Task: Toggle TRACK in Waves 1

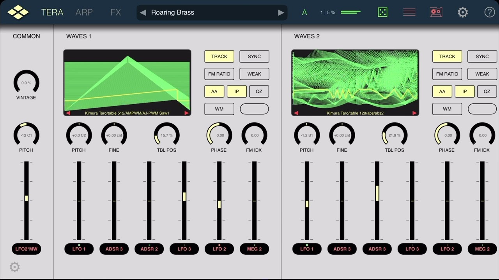Action: tap(219, 56)
